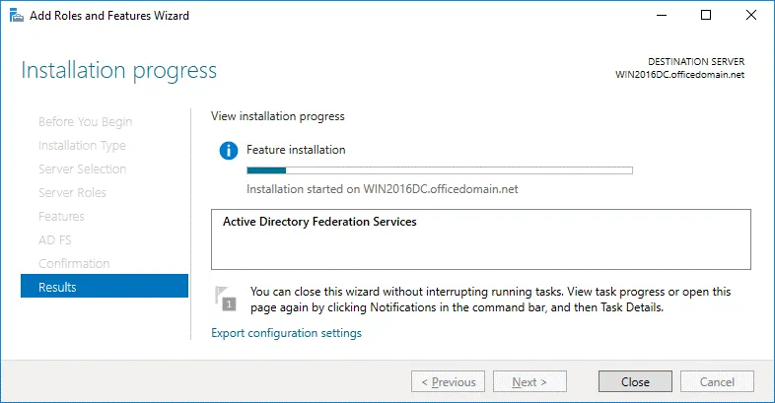
Task: Open the Confirmation step
Action: [73, 264]
